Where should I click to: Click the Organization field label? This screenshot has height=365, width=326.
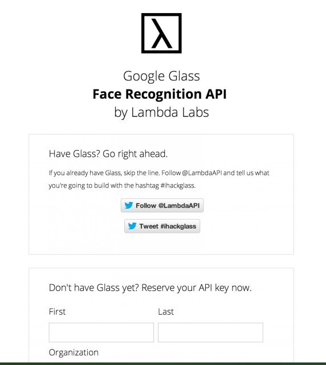coord(74,352)
